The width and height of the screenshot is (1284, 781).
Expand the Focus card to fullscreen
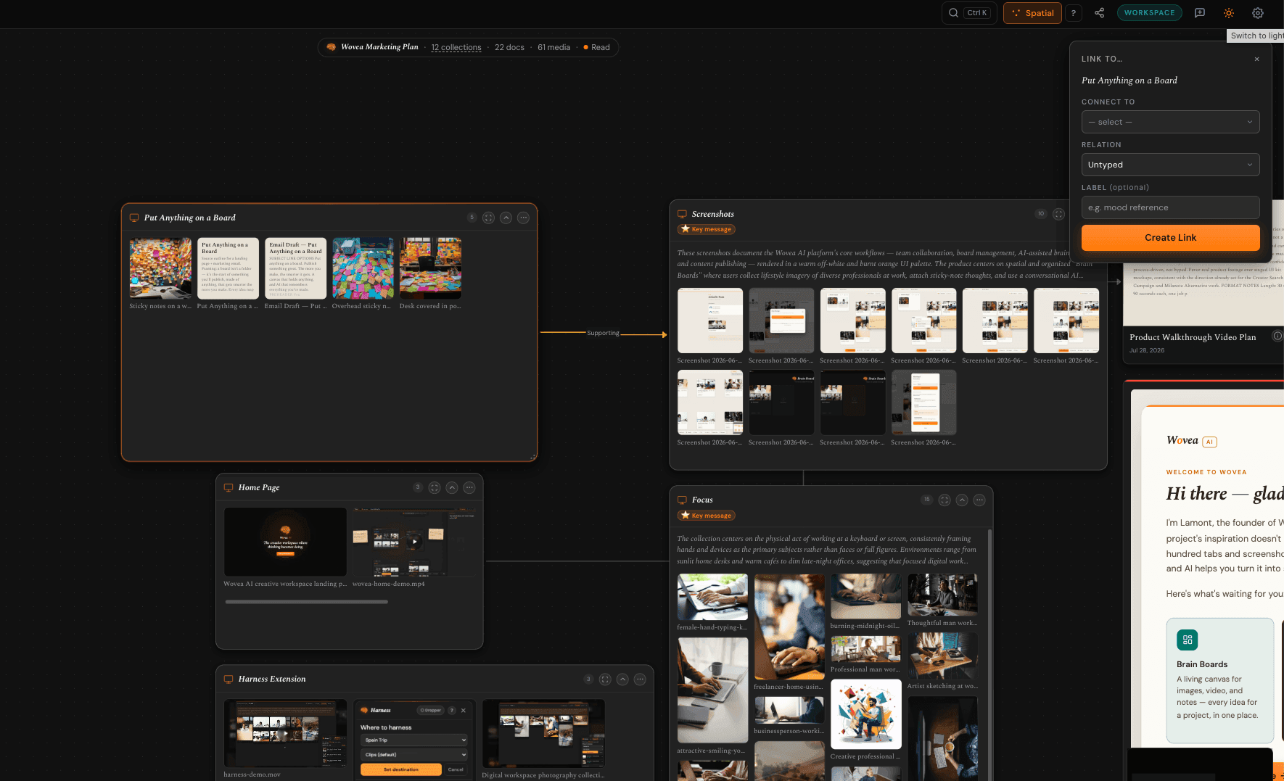pyautogui.click(x=945, y=500)
